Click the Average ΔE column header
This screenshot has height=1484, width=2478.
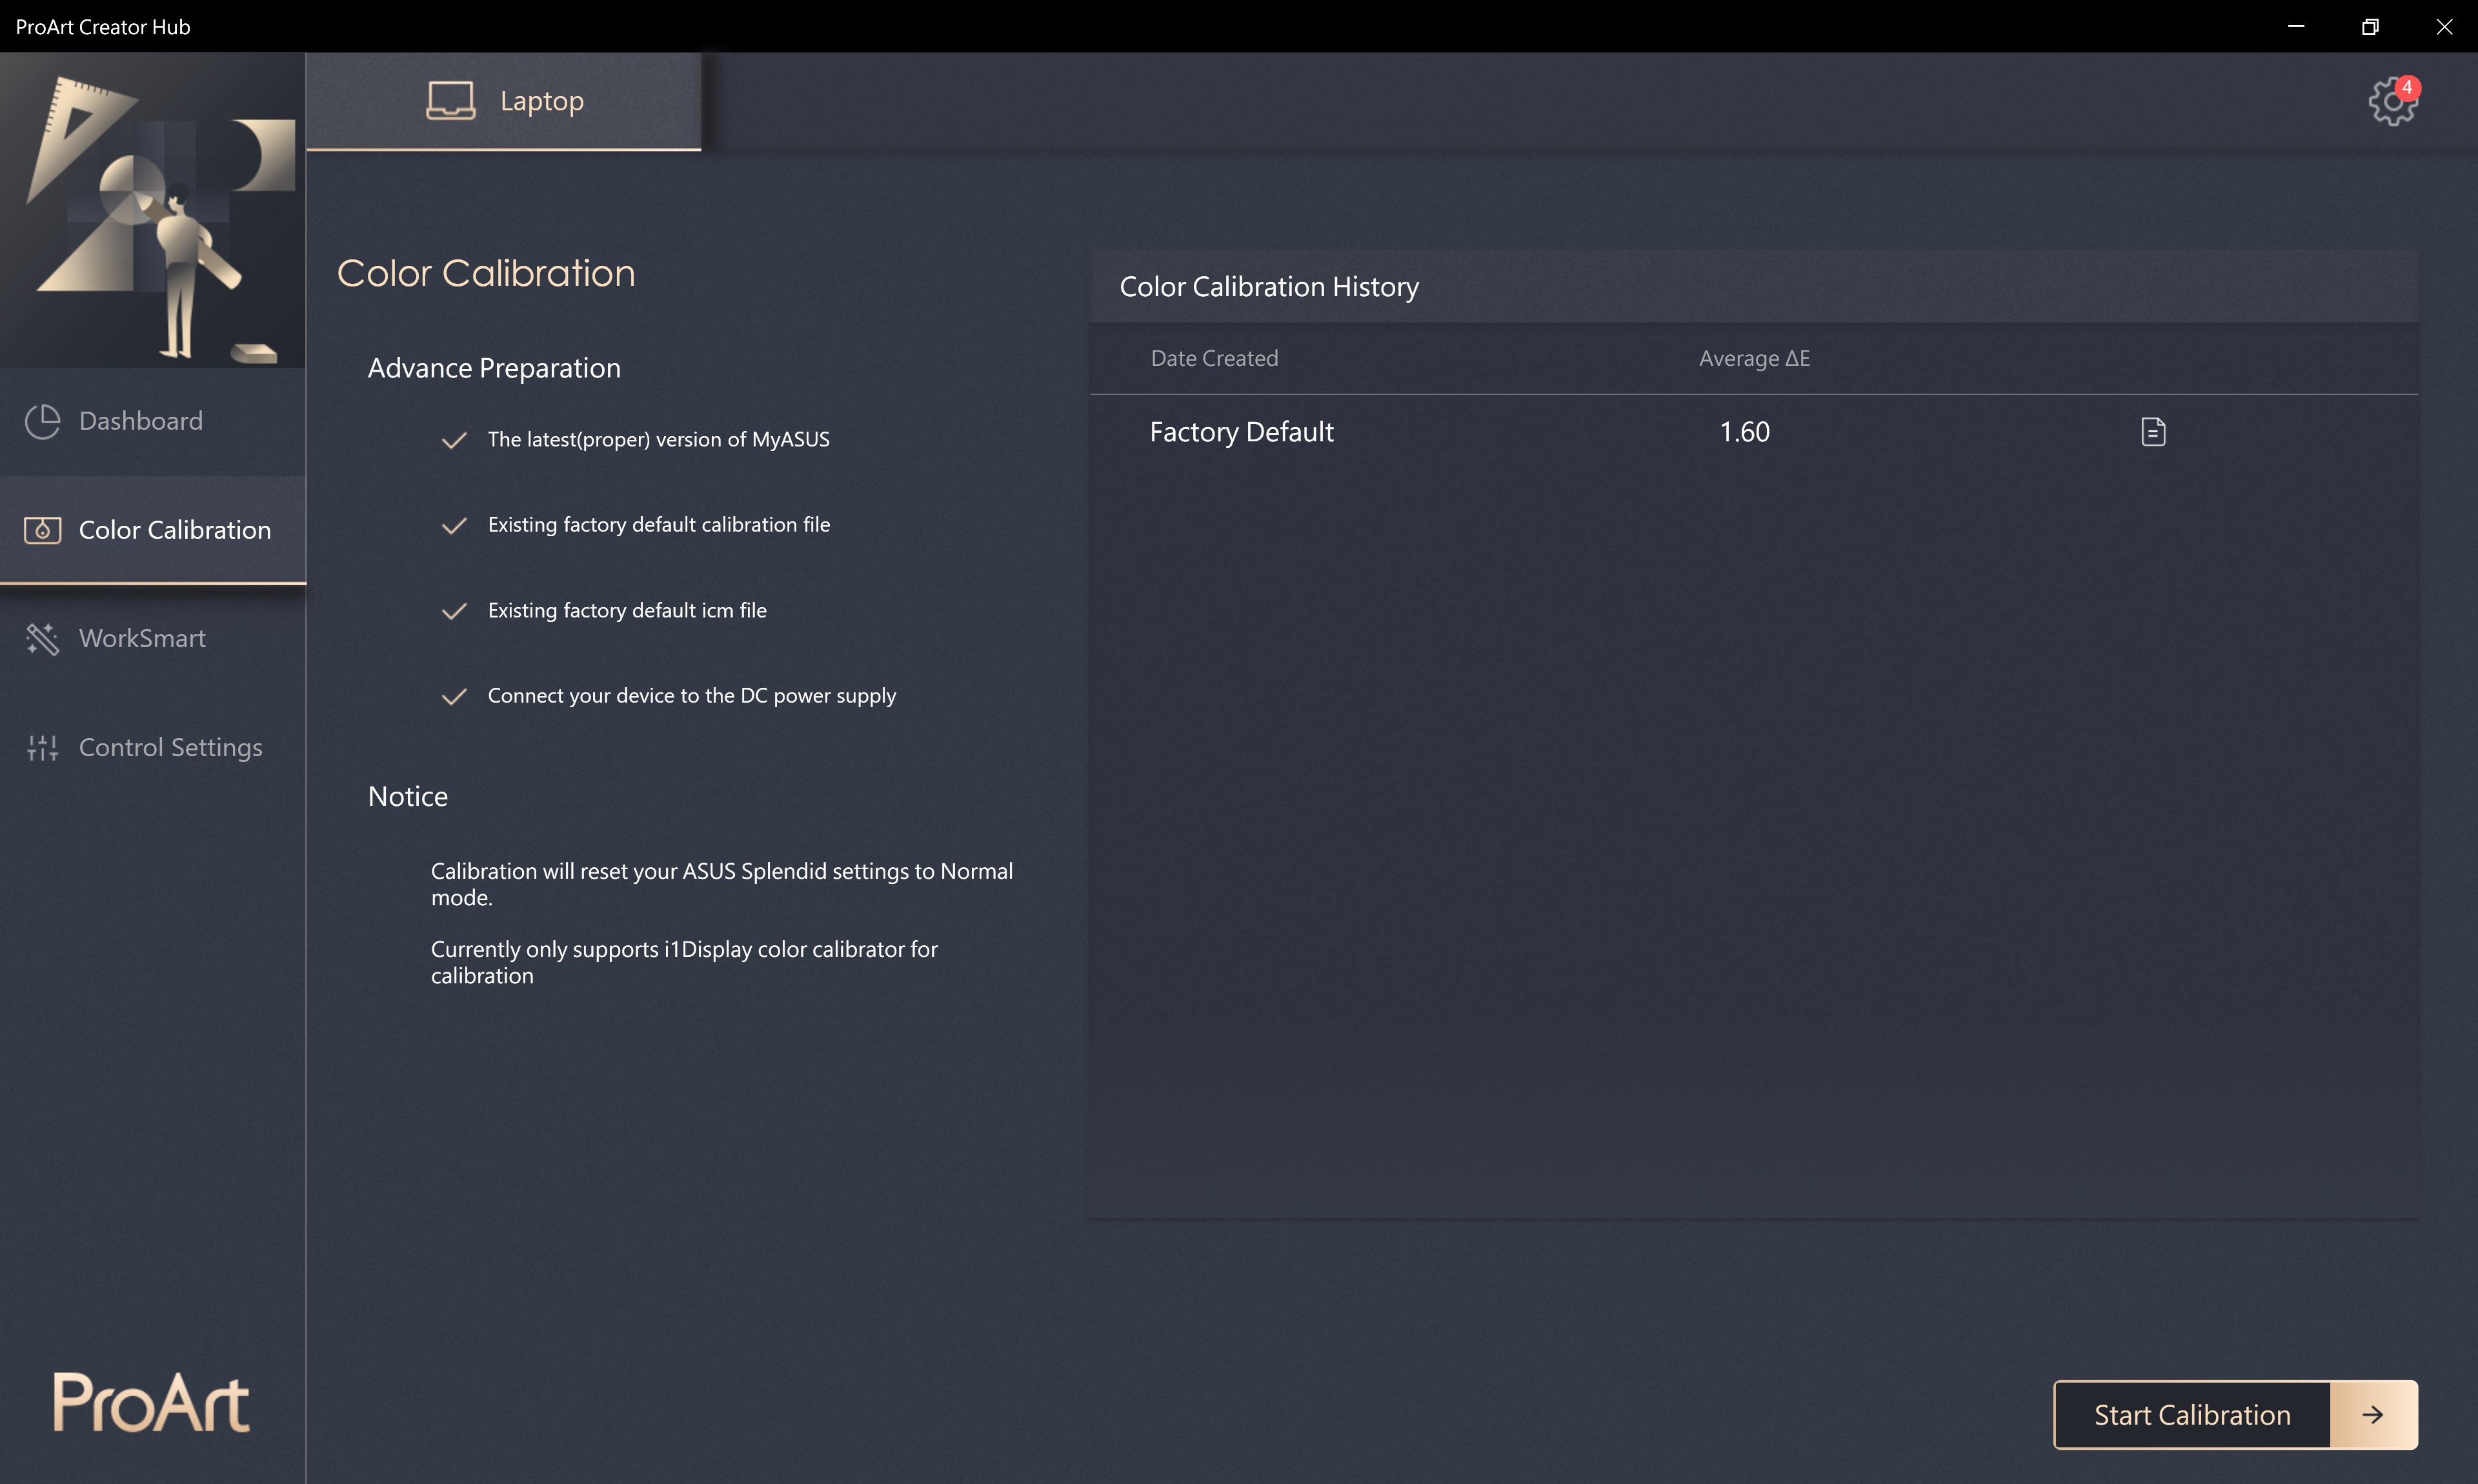pyautogui.click(x=1753, y=358)
